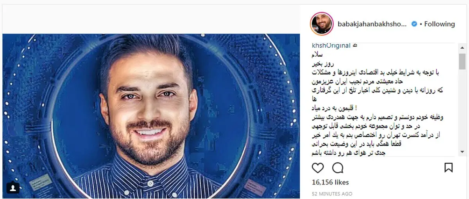Show tagged people icon on the photo
The image size is (469, 199).
pyautogui.click(x=13, y=188)
